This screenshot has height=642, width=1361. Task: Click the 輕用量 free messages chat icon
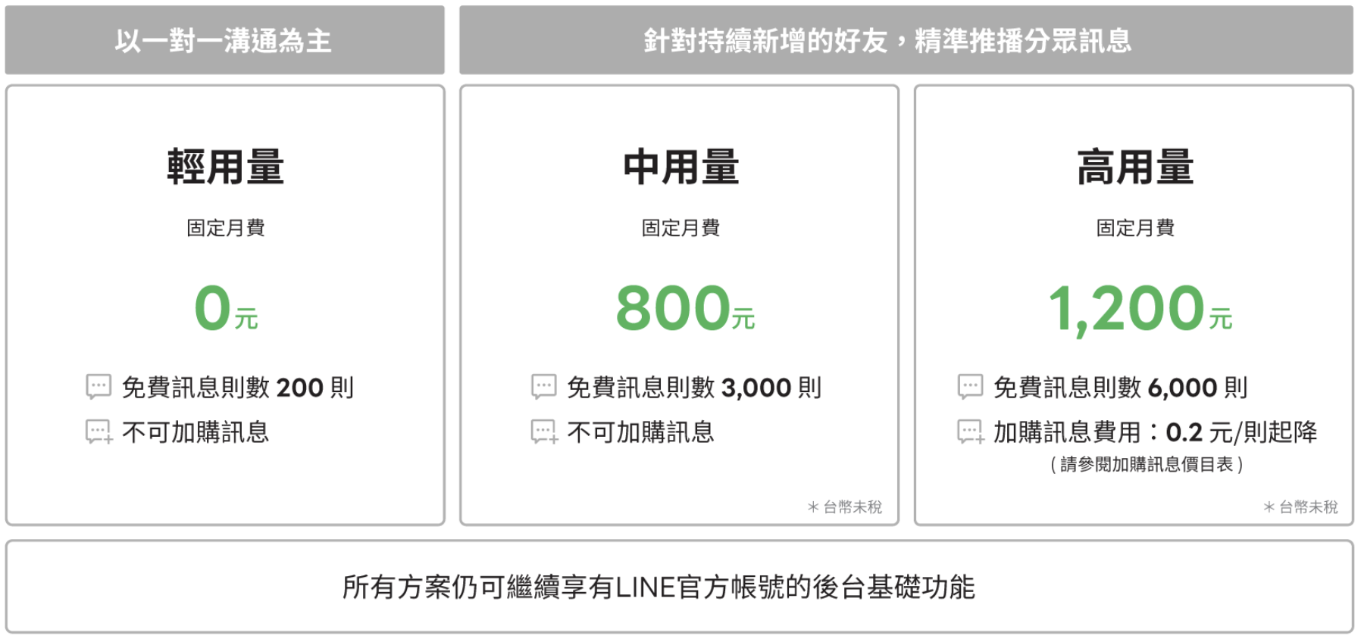(x=99, y=387)
